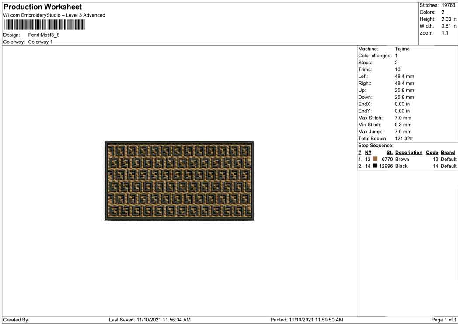This screenshot has height=324, width=460.
Task: Select the Height value 2.03 in
Action: [449, 19]
